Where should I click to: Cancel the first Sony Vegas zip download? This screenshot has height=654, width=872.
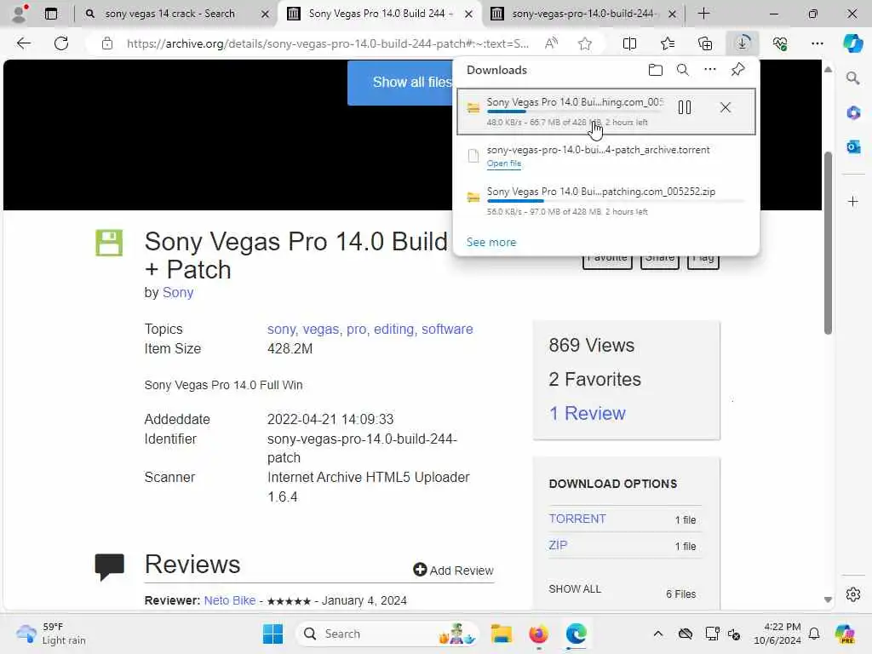tap(726, 107)
